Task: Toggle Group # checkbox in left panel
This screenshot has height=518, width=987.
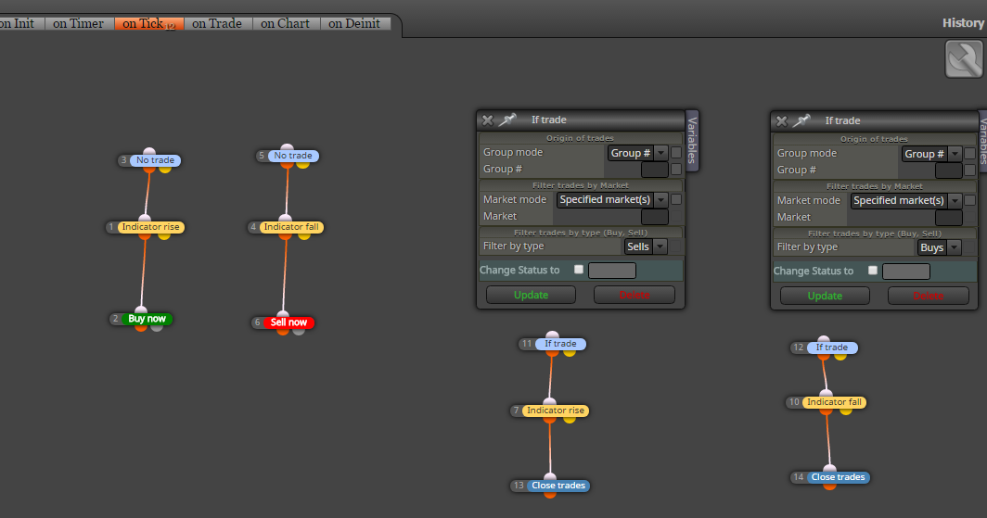Action: click(x=676, y=169)
